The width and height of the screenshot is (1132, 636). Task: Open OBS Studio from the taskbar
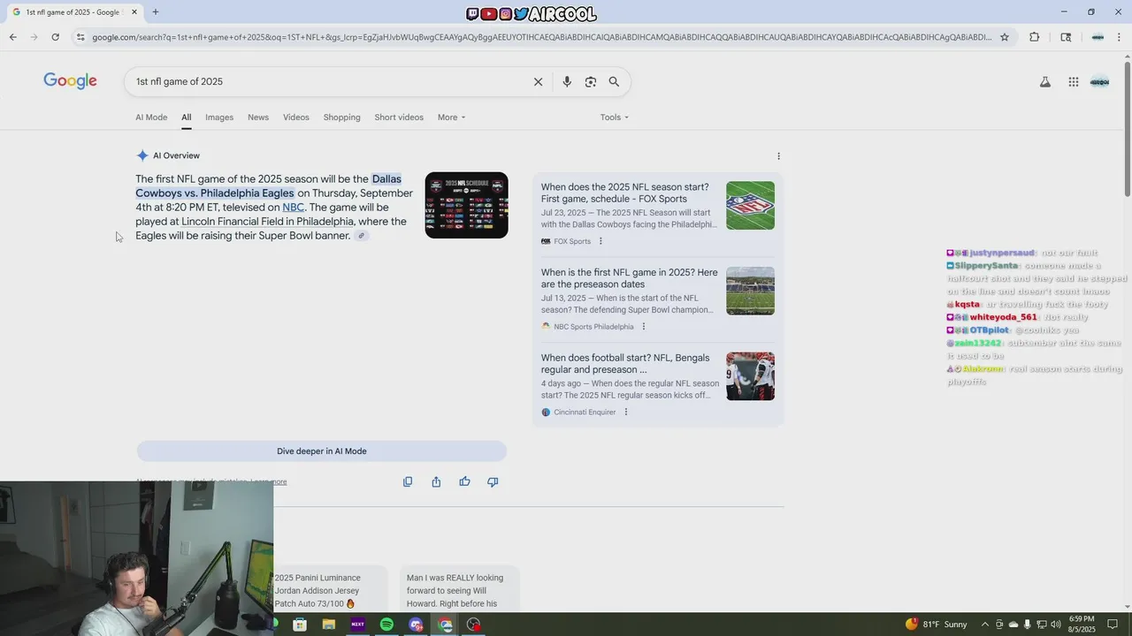[474, 625]
